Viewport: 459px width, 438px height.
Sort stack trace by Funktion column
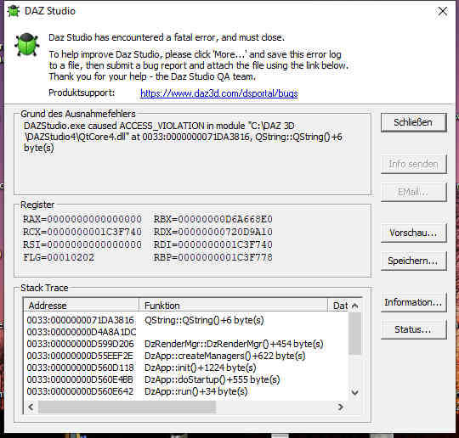pyautogui.click(x=233, y=306)
